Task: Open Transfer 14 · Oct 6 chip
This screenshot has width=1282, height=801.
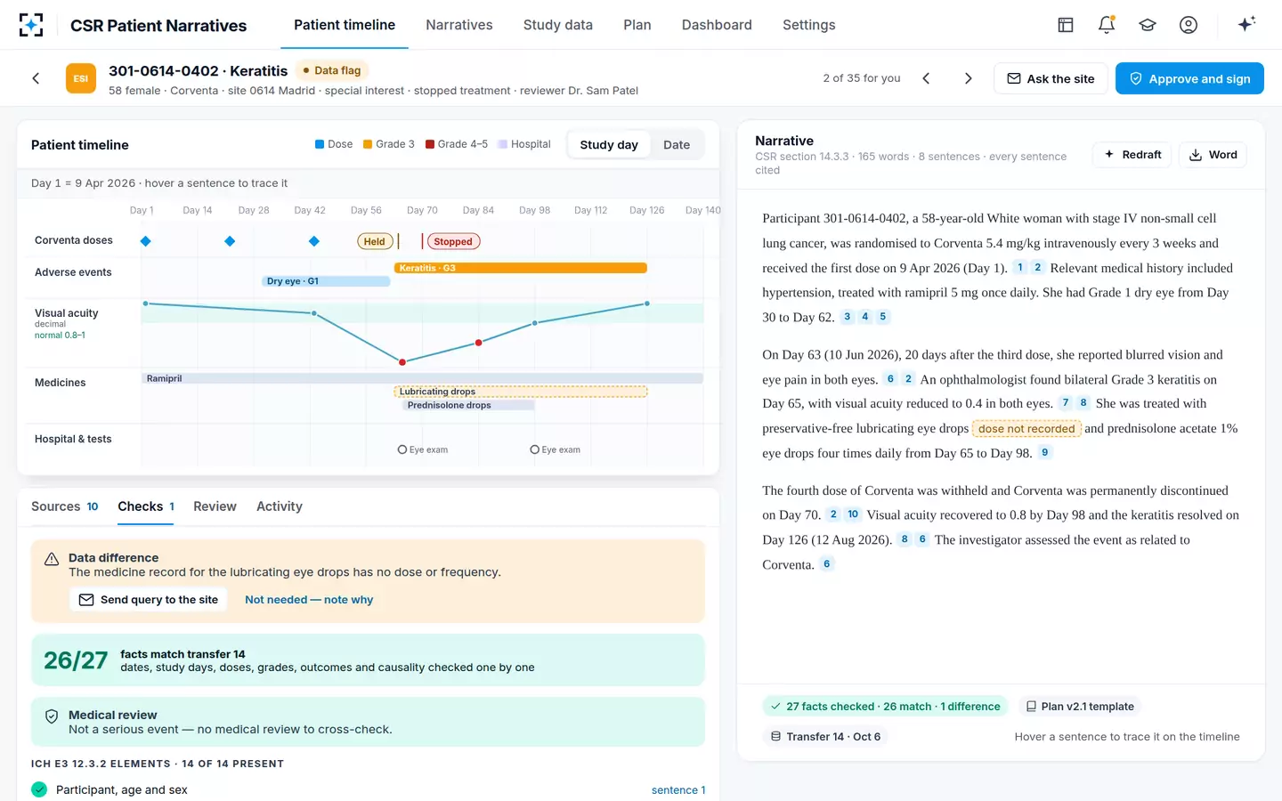Action: 825,737
